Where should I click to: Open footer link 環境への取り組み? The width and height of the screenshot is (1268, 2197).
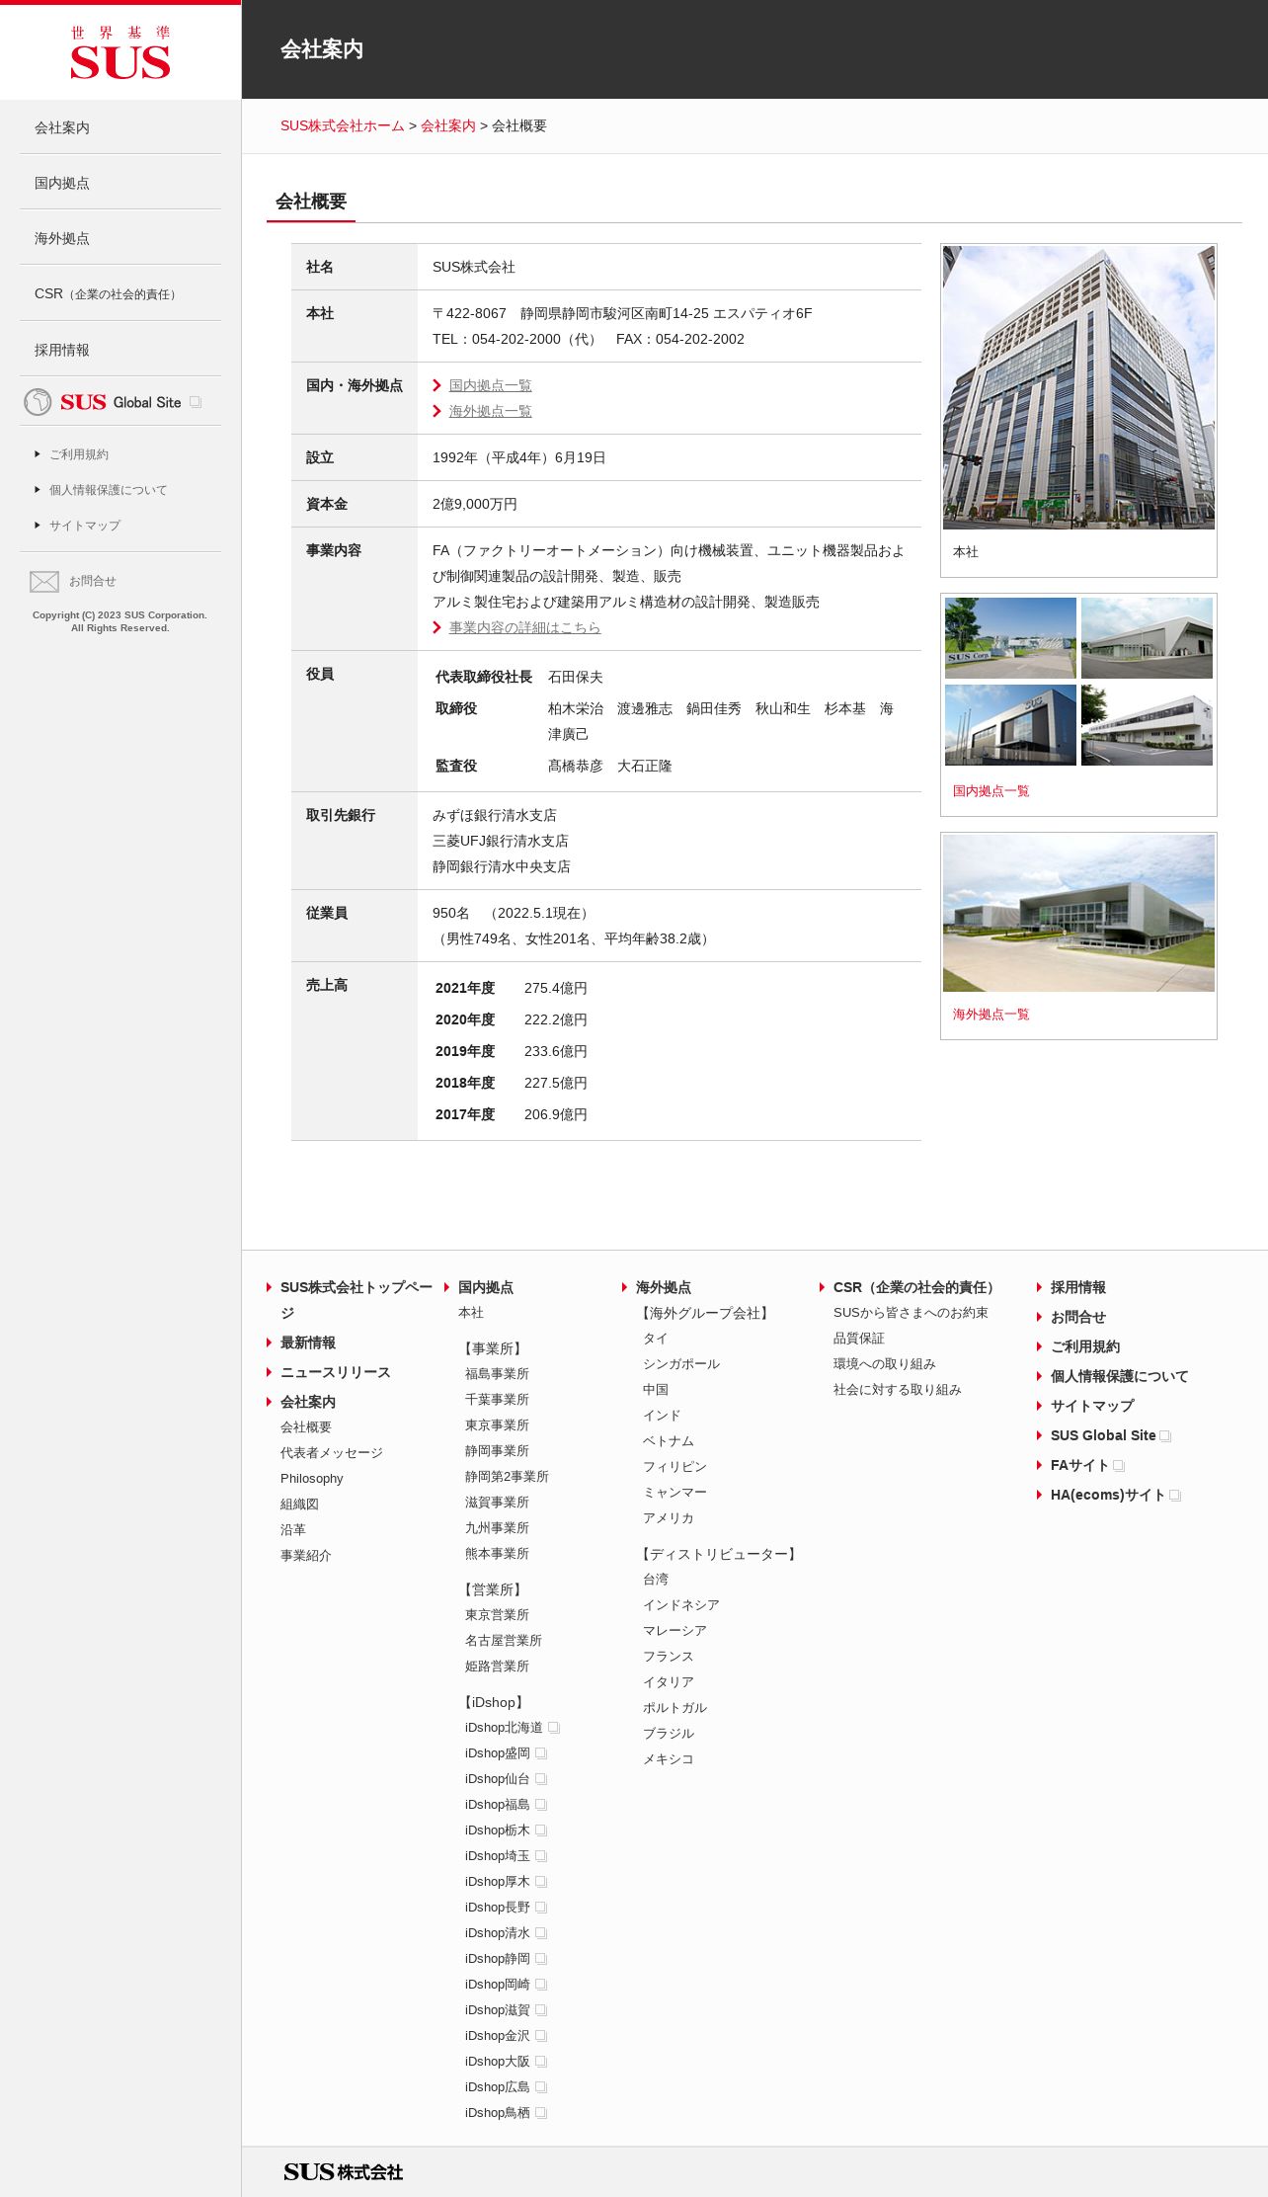pos(885,1364)
